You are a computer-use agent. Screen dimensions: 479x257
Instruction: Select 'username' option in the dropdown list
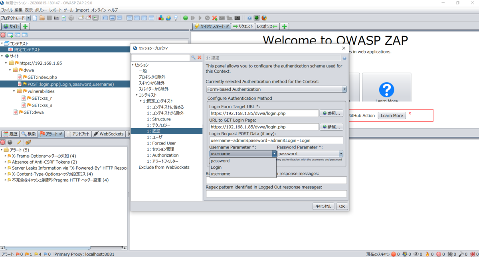[243, 174]
